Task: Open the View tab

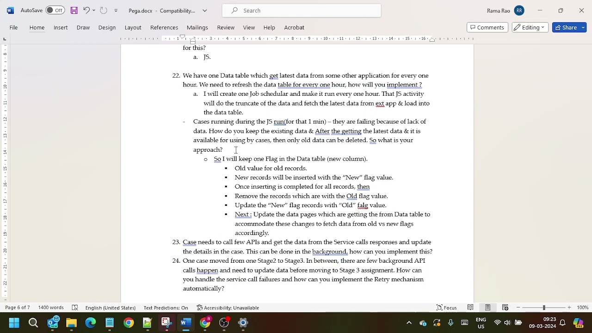Action: point(249,27)
